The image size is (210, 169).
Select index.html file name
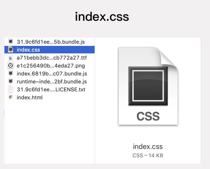click(x=30, y=98)
